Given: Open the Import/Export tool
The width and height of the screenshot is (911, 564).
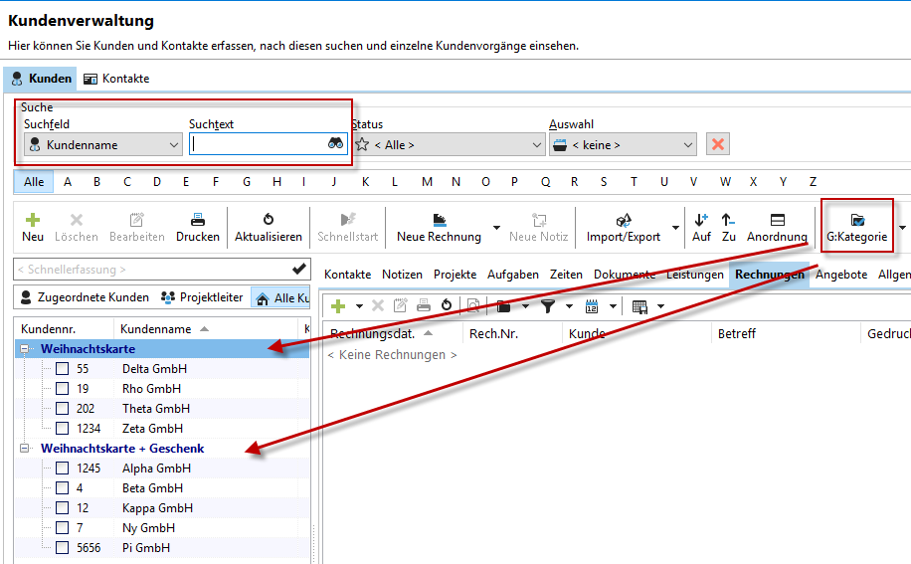Looking at the screenshot, I should click(624, 227).
